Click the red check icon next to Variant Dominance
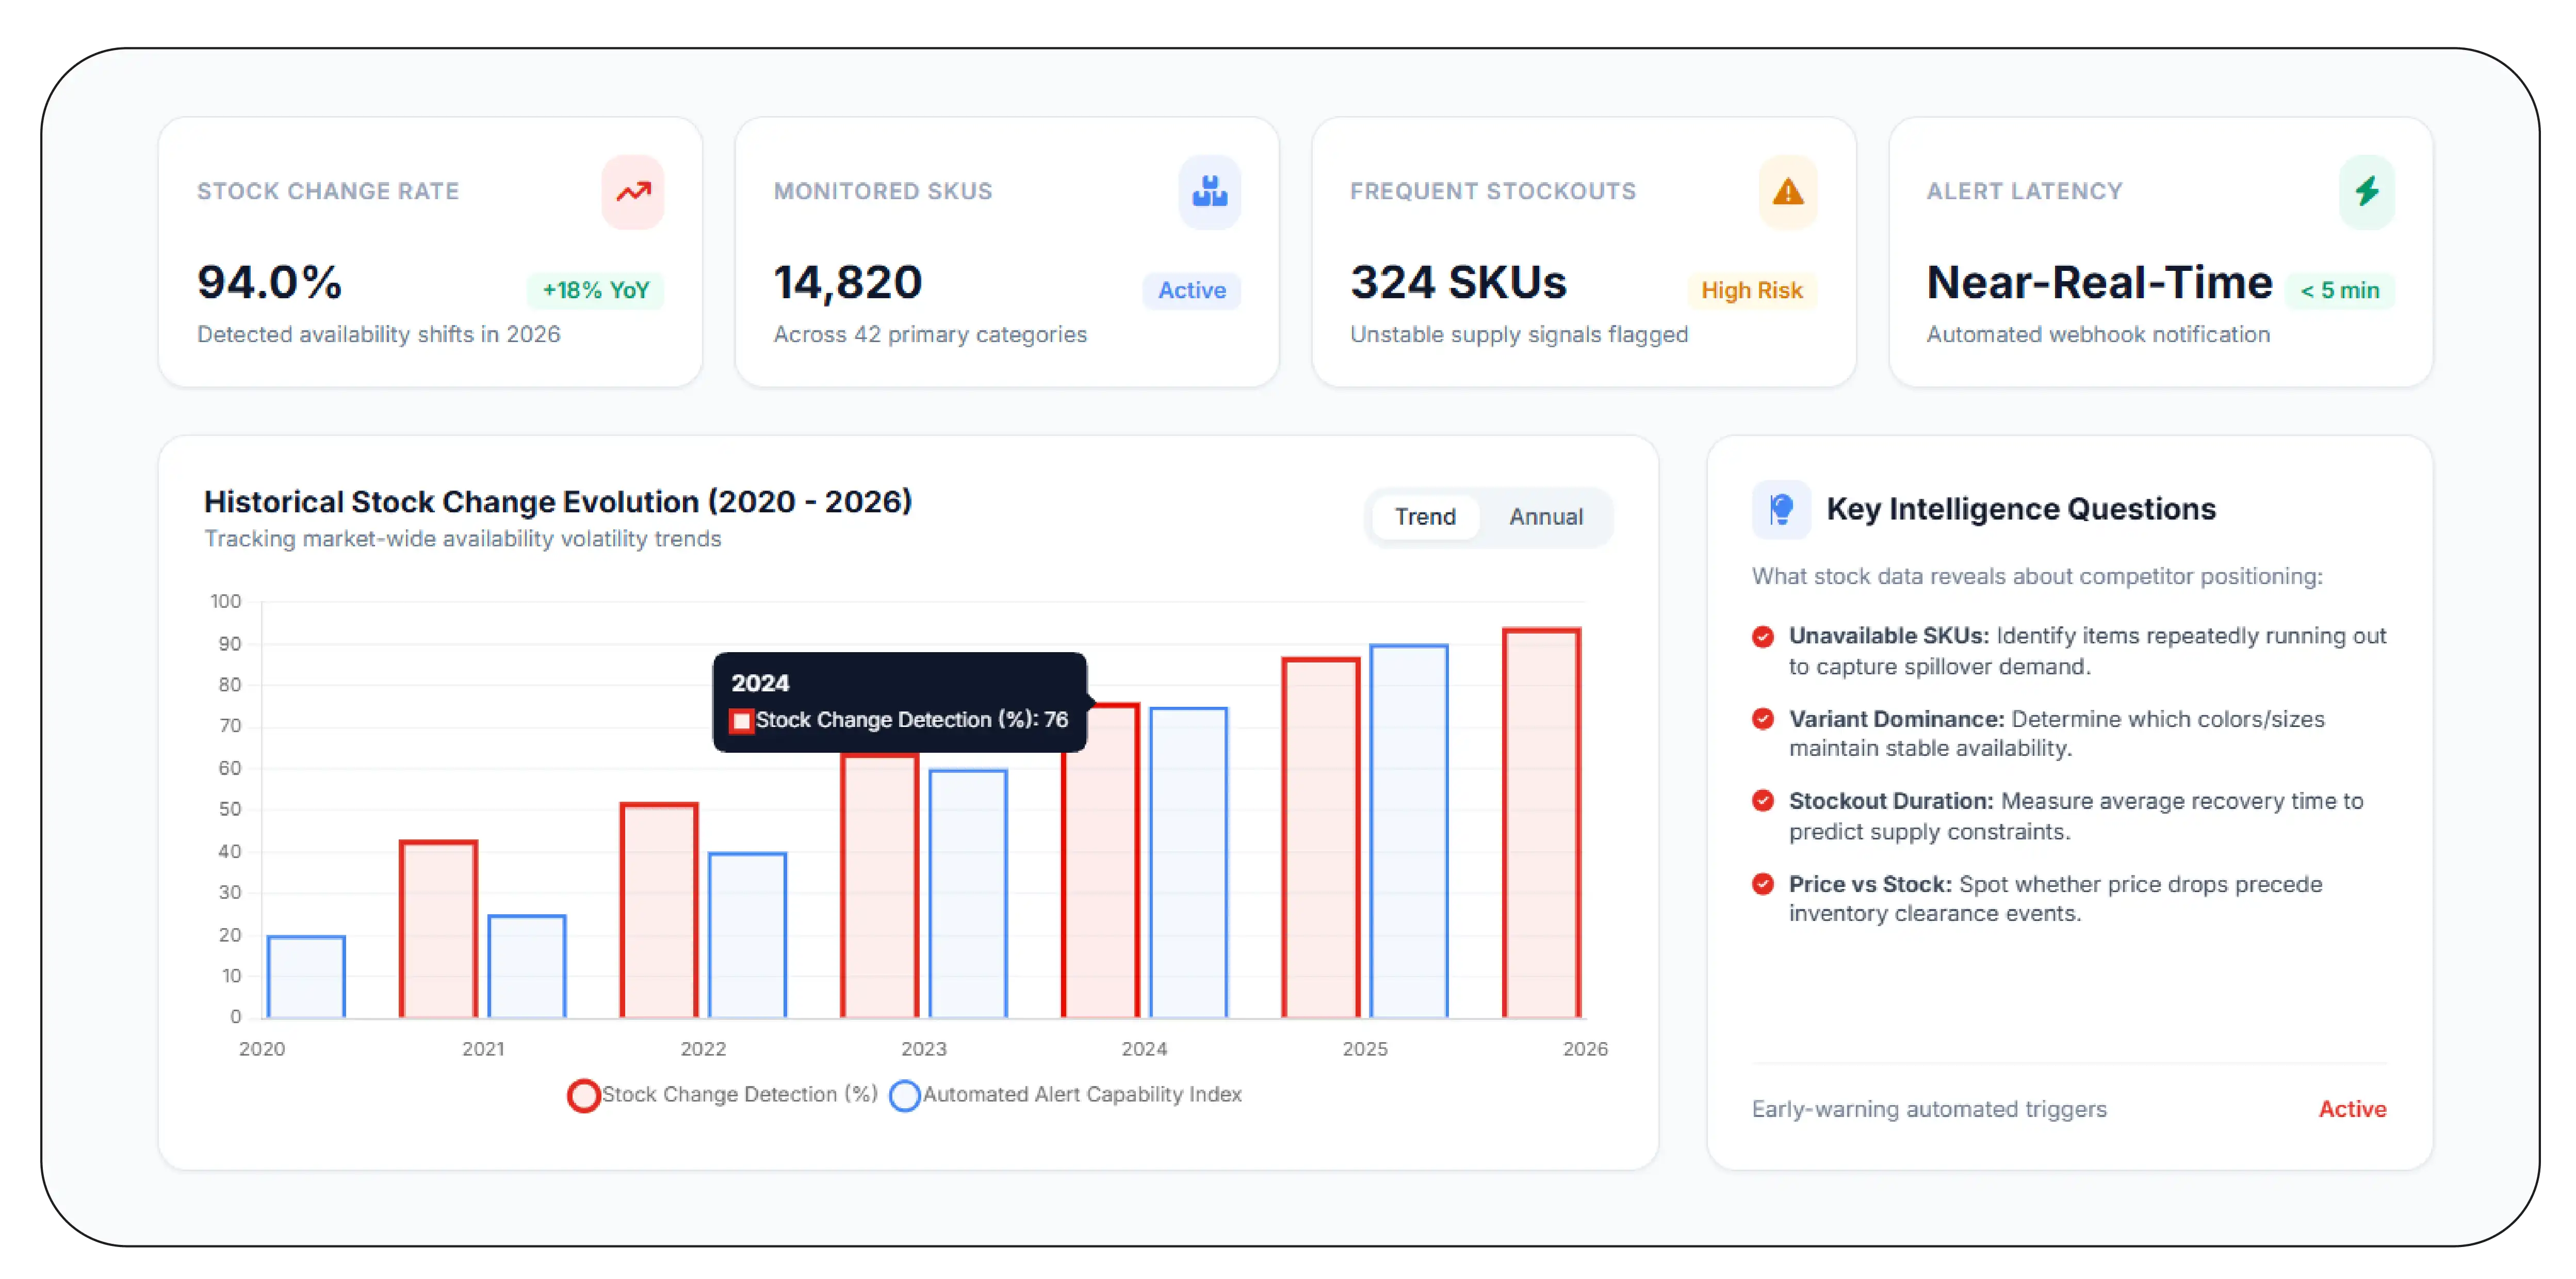 (x=1763, y=719)
